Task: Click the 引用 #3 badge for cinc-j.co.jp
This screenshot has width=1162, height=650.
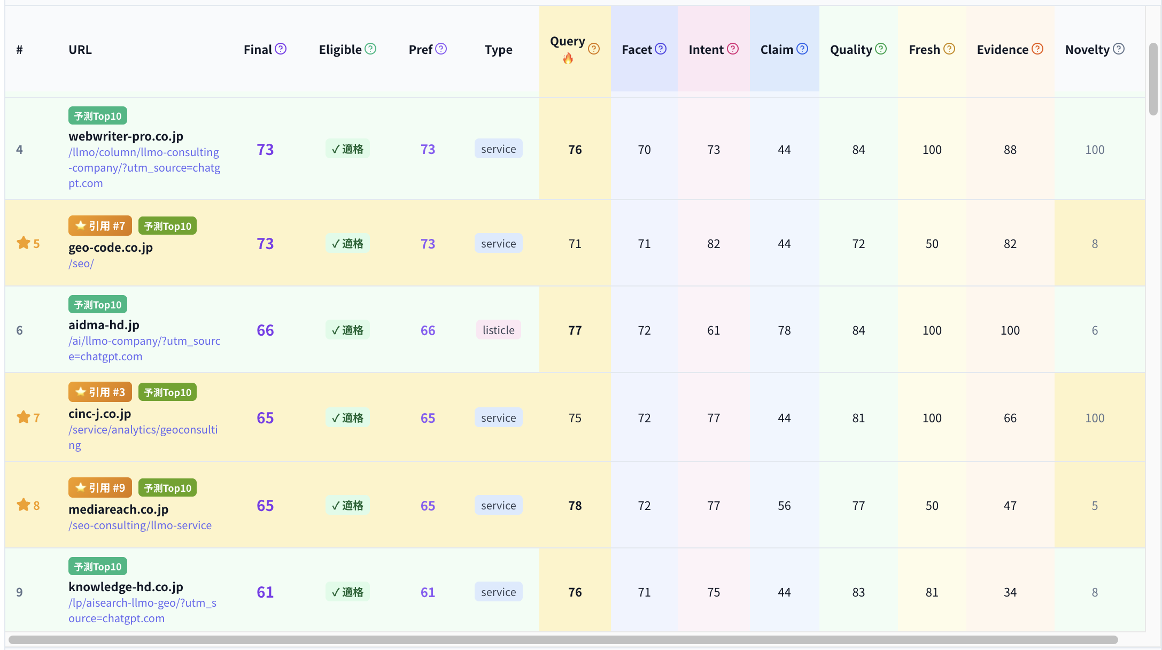Action: point(100,392)
